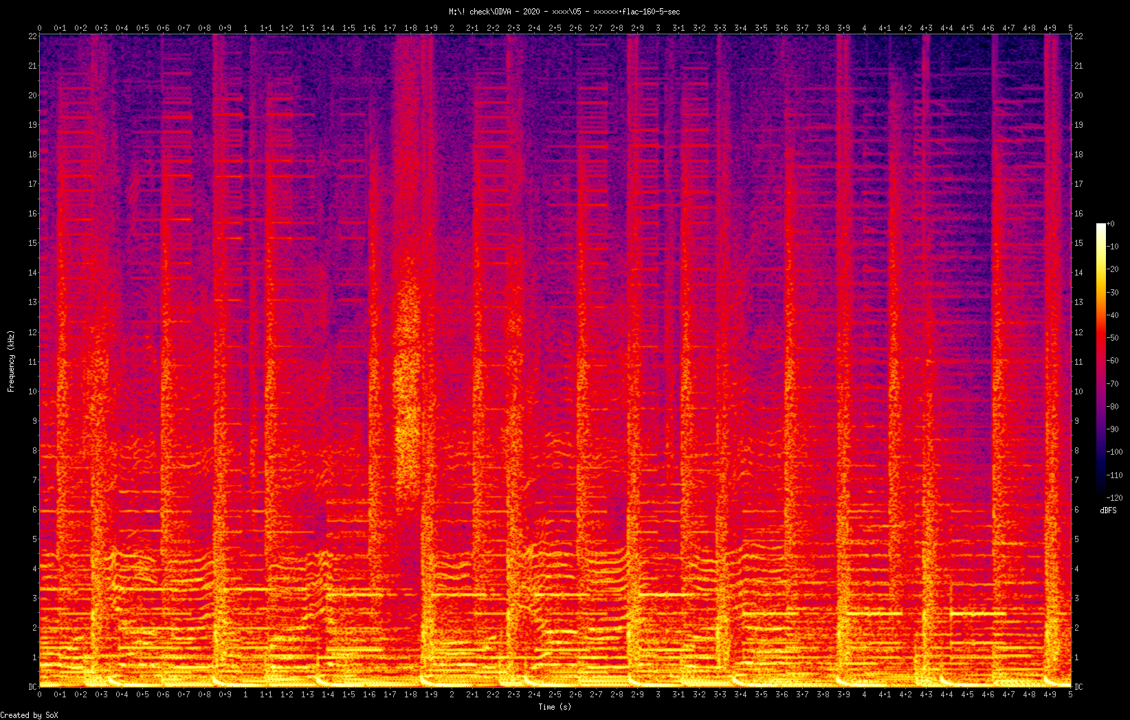Click the "2" second tick on the bottom time axis
1130x720 pixels.
click(452, 695)
